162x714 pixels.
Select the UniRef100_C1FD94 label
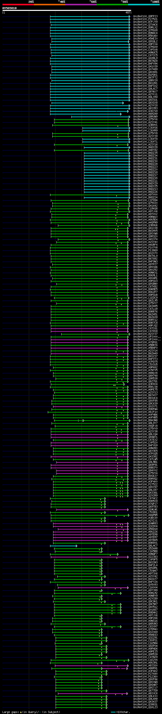pyautogui.click(x=145, y=200)
